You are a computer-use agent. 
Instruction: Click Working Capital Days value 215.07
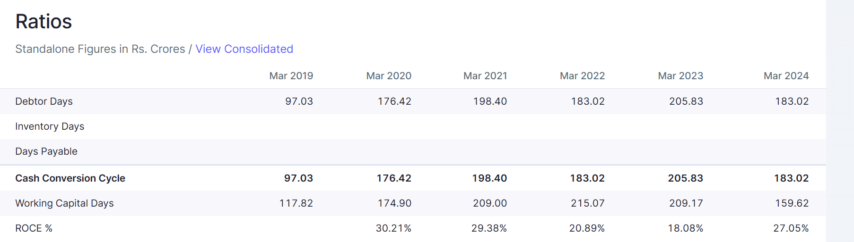coord(588,203)
